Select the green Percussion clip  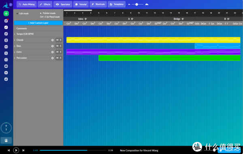pyautogui.click(x=169, y=58)
